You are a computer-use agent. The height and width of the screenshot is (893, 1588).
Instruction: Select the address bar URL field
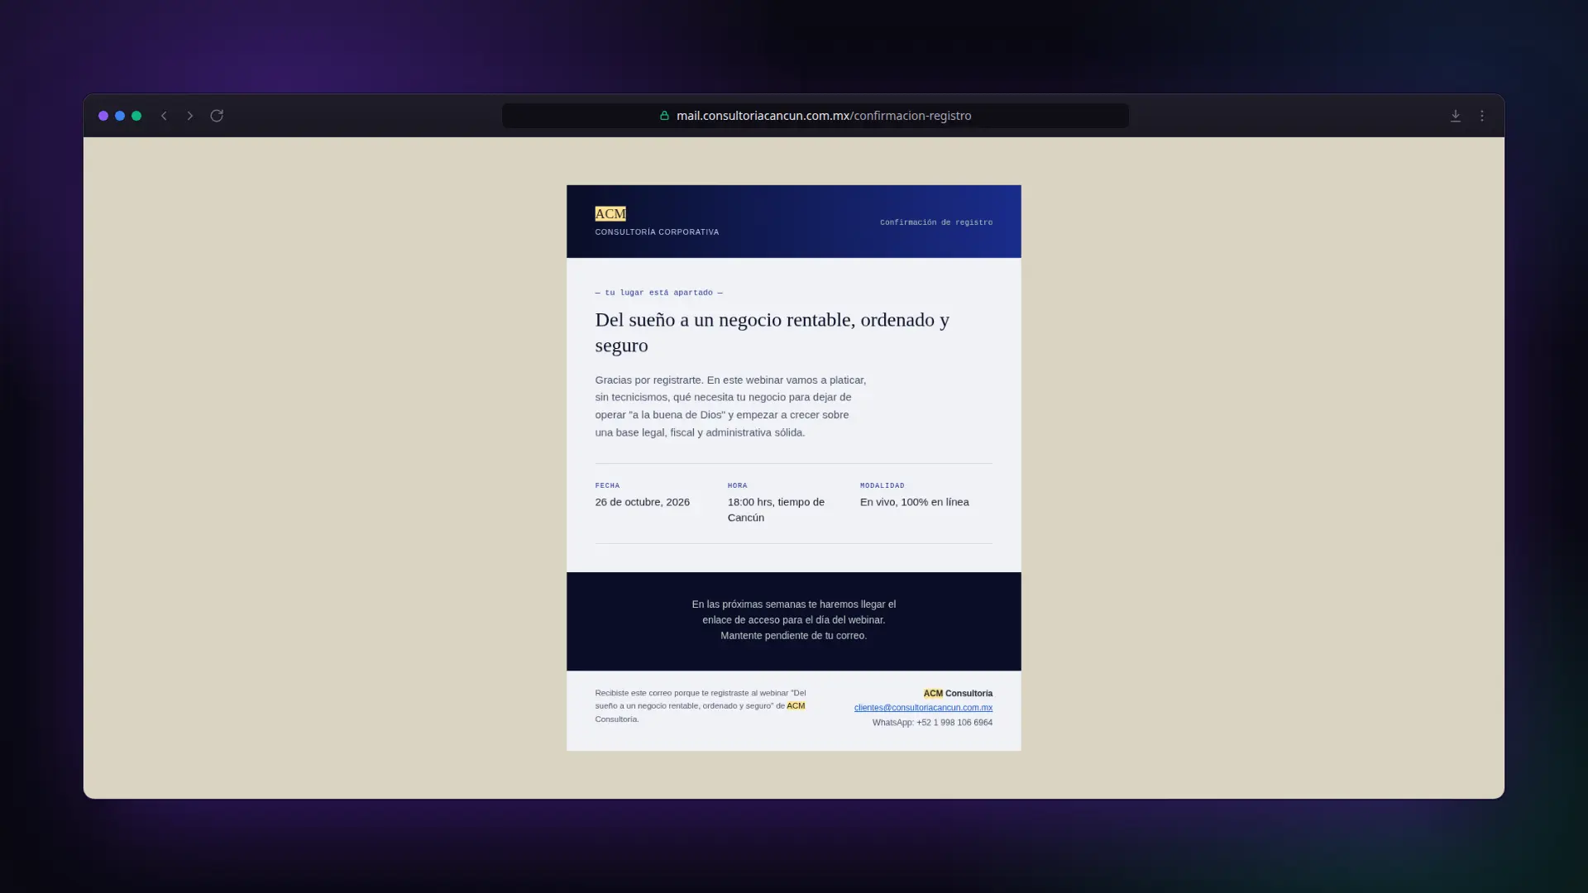coord(816,116)
